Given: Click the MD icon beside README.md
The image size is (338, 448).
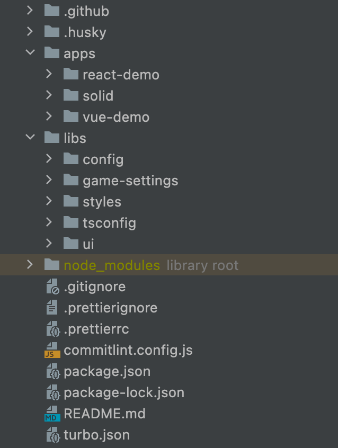Looking at the screenshot, I should pos(52,414).
